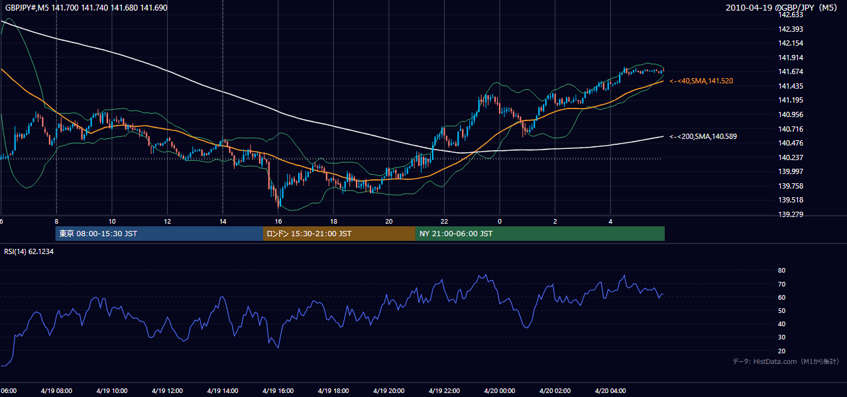Click the bottom time label 4/20 04:00

610,390
